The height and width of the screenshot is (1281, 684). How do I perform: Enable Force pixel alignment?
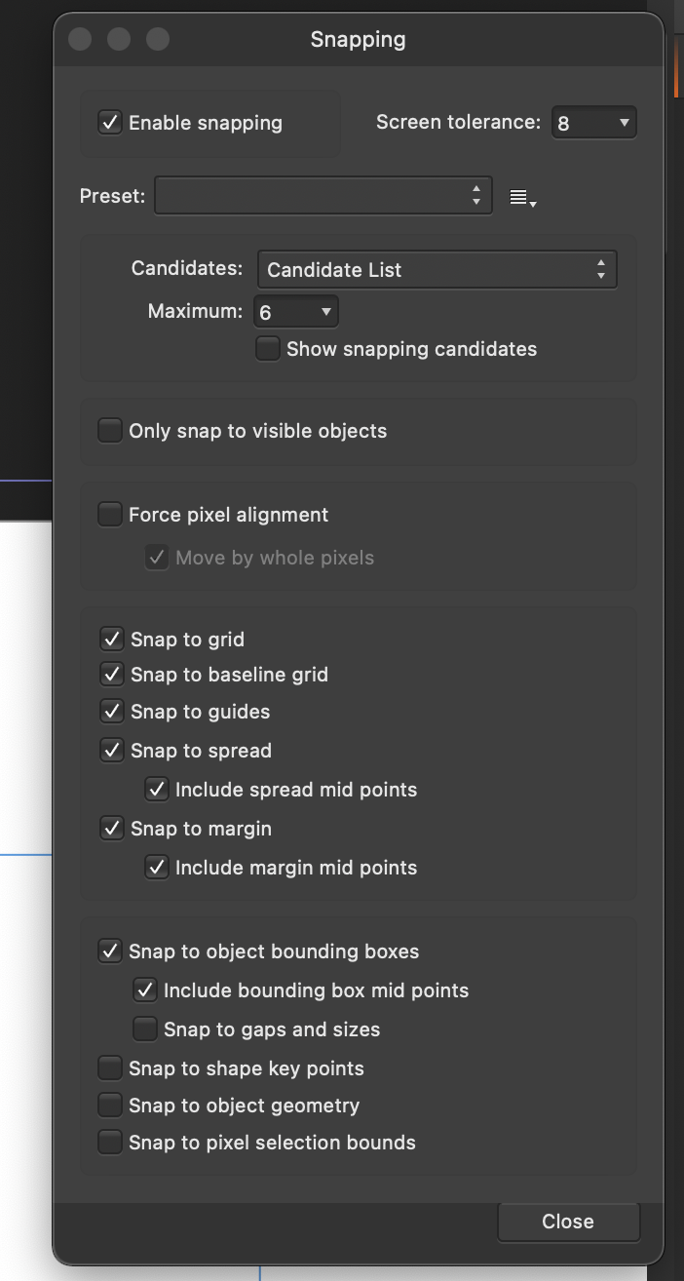click(x=109, y=515)
